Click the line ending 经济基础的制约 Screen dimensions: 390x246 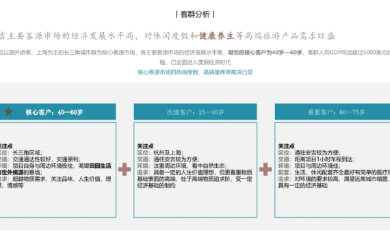pos(157,186)
